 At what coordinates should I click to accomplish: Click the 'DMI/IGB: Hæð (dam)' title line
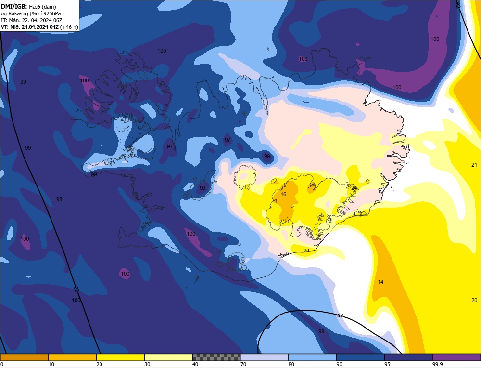pos(28,6)
